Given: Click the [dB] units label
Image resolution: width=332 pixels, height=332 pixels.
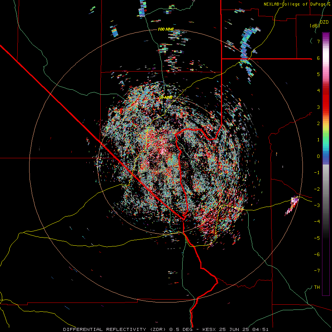Looking at the screenshot, I should coord(315,25).
